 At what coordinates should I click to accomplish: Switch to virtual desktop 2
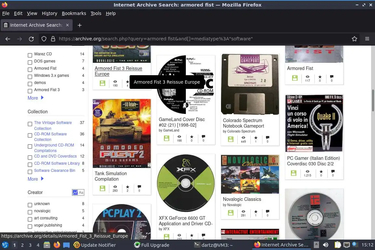pos(22,245)
